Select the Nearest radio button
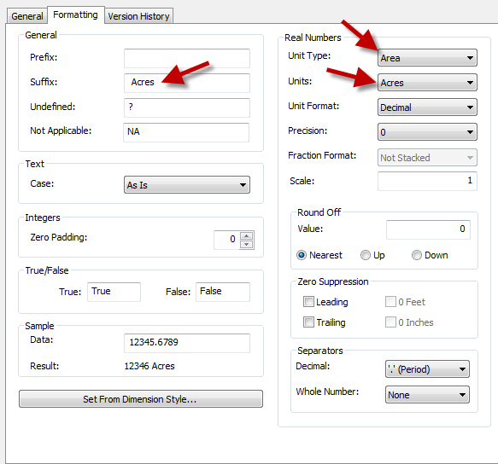 tap(302, 255)
